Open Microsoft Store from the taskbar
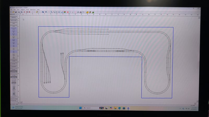This screenshot has height=117, width=209. [x=124, y=108]
